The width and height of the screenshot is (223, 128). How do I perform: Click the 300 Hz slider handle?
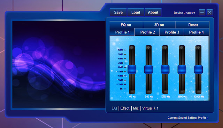148,70
